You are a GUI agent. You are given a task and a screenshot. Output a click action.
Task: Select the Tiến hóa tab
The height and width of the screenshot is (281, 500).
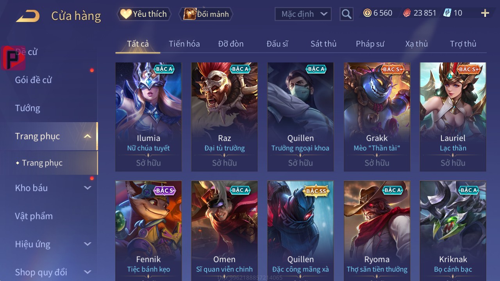click(x=184, y=44)
